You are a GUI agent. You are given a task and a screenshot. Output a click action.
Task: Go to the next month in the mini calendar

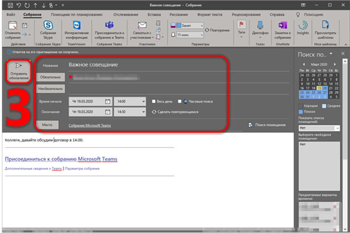[x=334, y=64]
